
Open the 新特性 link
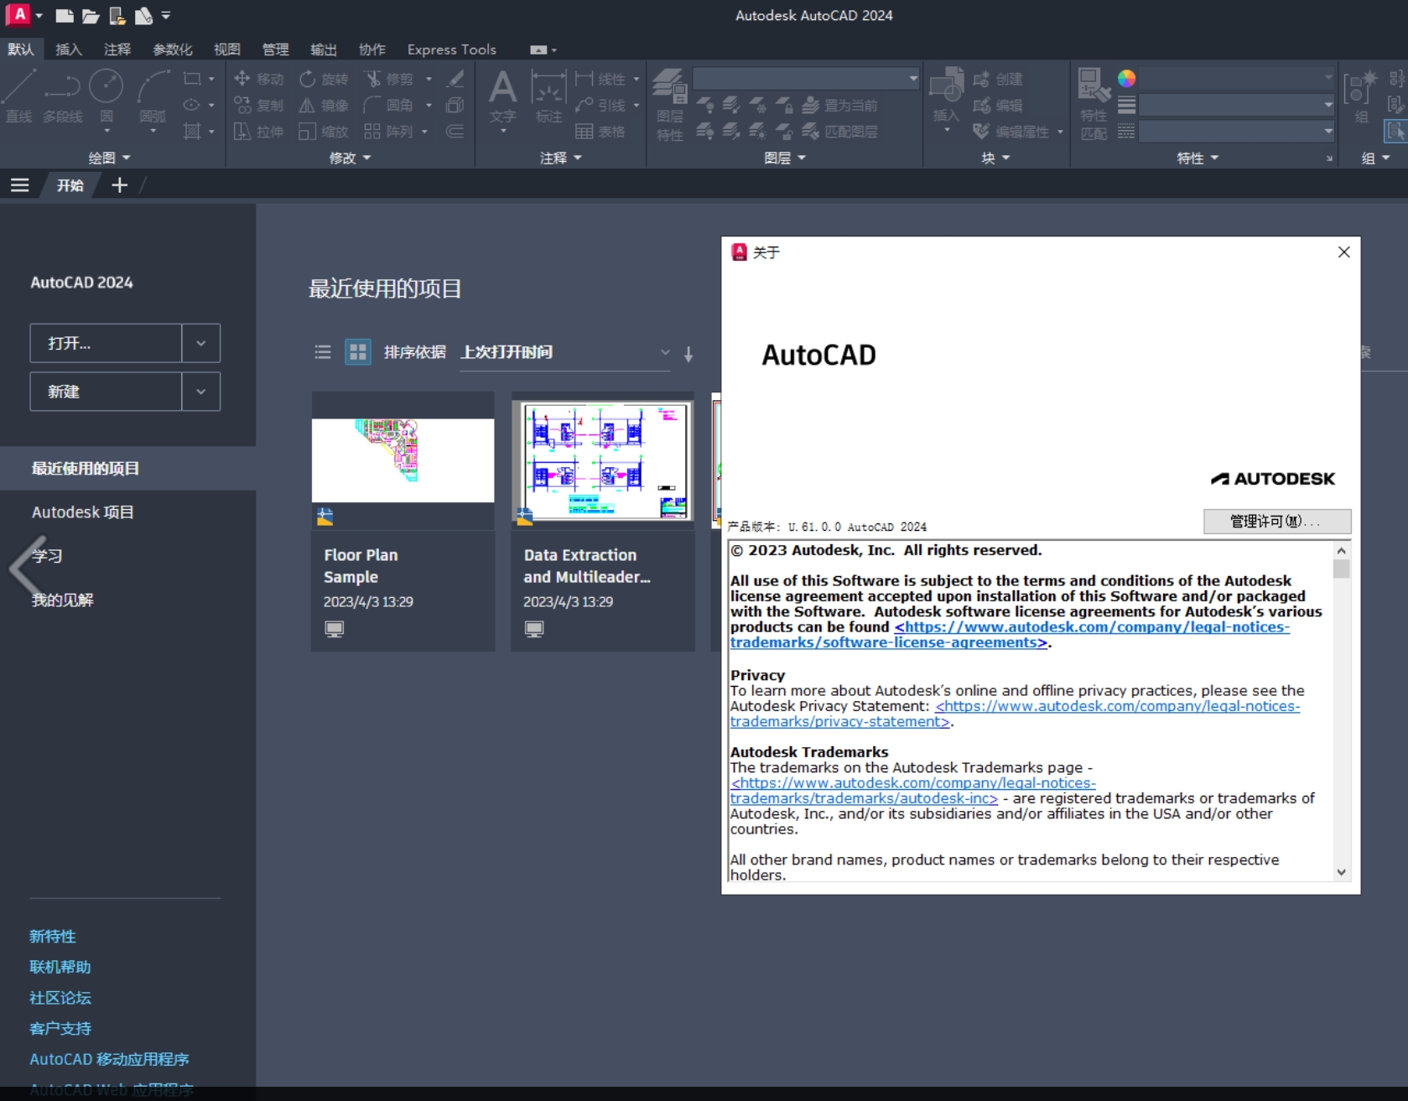(53, 936)
